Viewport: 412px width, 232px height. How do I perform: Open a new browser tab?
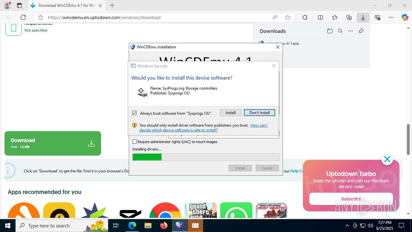click(x=112, y=5)
